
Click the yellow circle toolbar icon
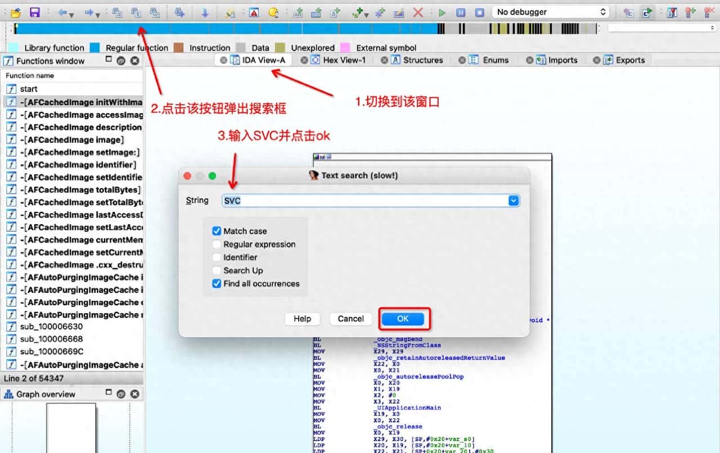[273, 12]
